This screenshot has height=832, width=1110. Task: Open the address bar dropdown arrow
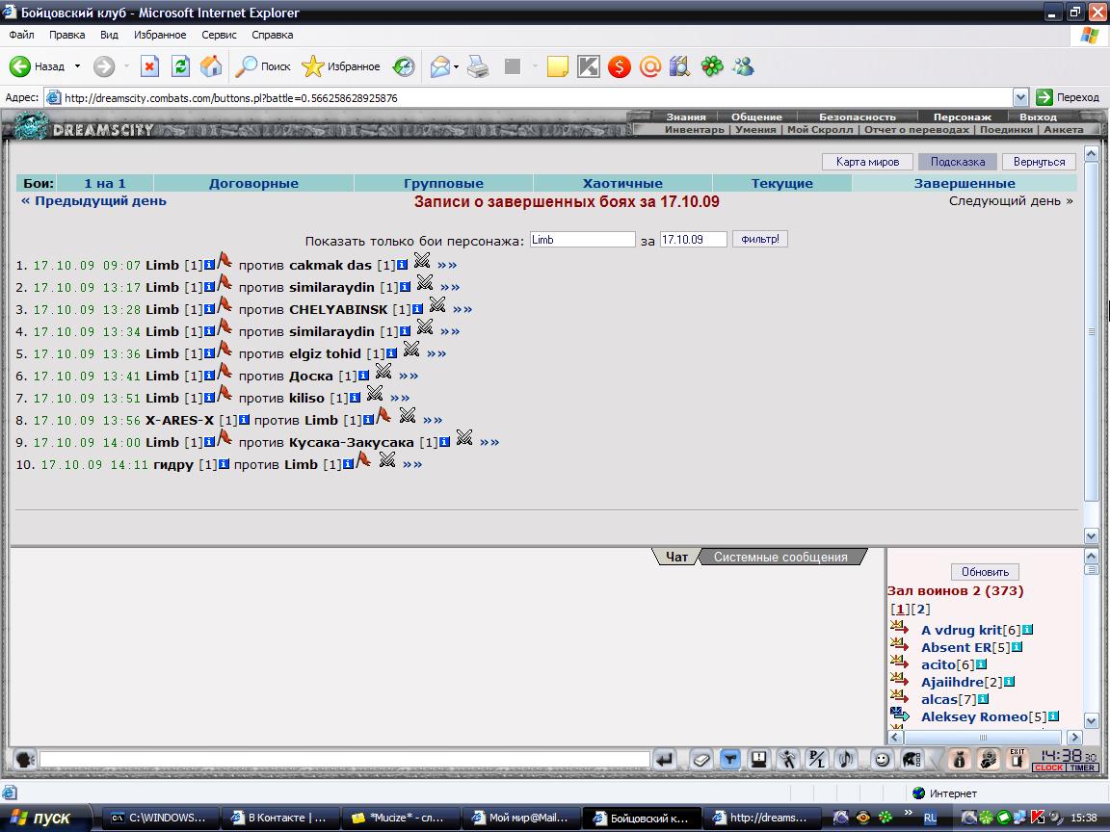1020,97
